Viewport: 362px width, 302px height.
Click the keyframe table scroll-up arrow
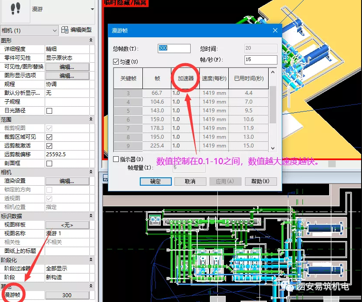click(273, 72)
